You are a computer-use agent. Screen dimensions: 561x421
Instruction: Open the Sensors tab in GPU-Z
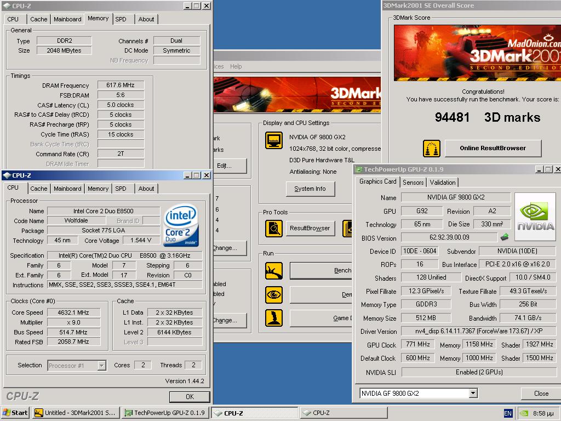coord(413,183)
